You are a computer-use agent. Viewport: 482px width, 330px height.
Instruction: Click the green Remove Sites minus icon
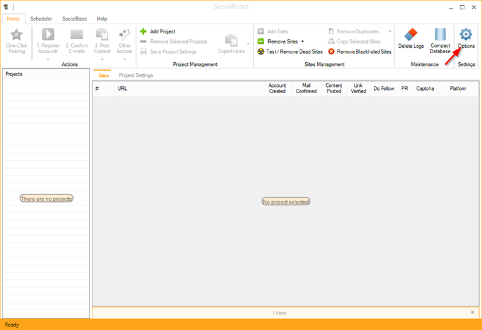(261, 41)
